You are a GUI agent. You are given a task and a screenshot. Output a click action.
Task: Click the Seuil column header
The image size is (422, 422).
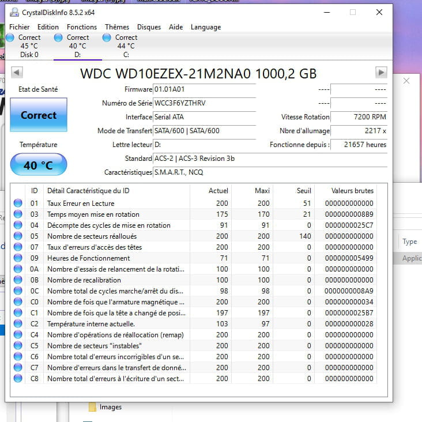coord(293,191)
